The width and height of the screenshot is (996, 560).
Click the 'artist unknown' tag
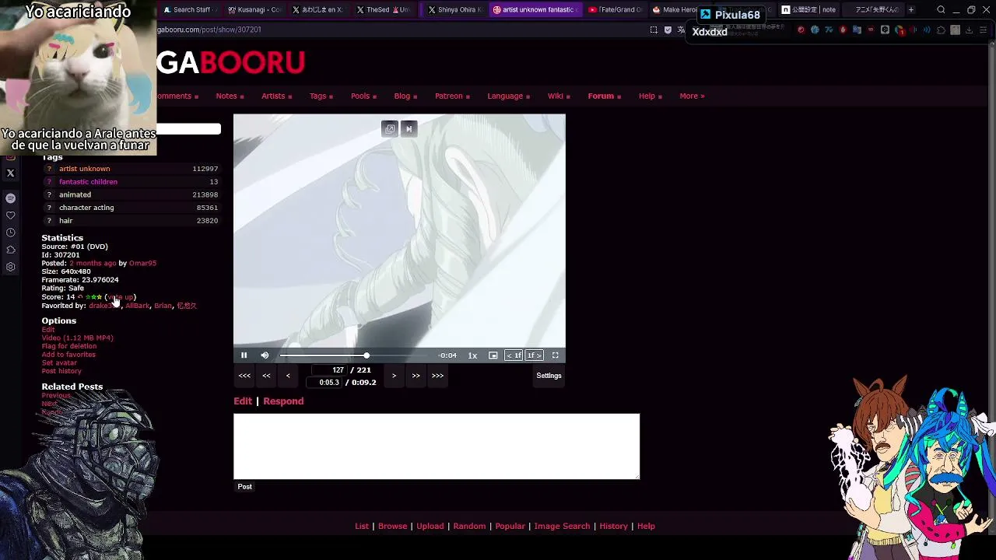click(x=84, y=169)
